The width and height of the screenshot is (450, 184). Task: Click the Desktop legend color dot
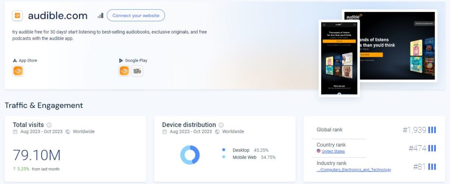point(224,150)
